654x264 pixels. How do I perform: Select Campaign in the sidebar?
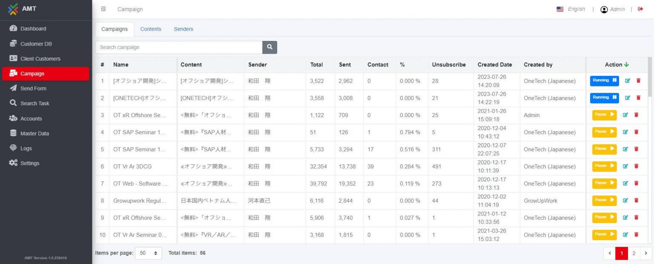[46, 74]
